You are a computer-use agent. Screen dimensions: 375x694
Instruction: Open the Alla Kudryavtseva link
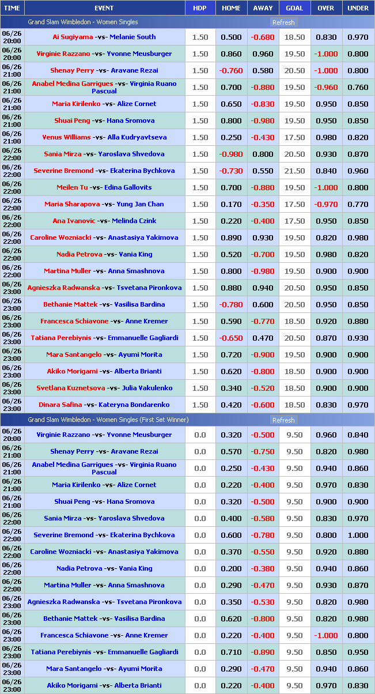[x=137, y=137]
